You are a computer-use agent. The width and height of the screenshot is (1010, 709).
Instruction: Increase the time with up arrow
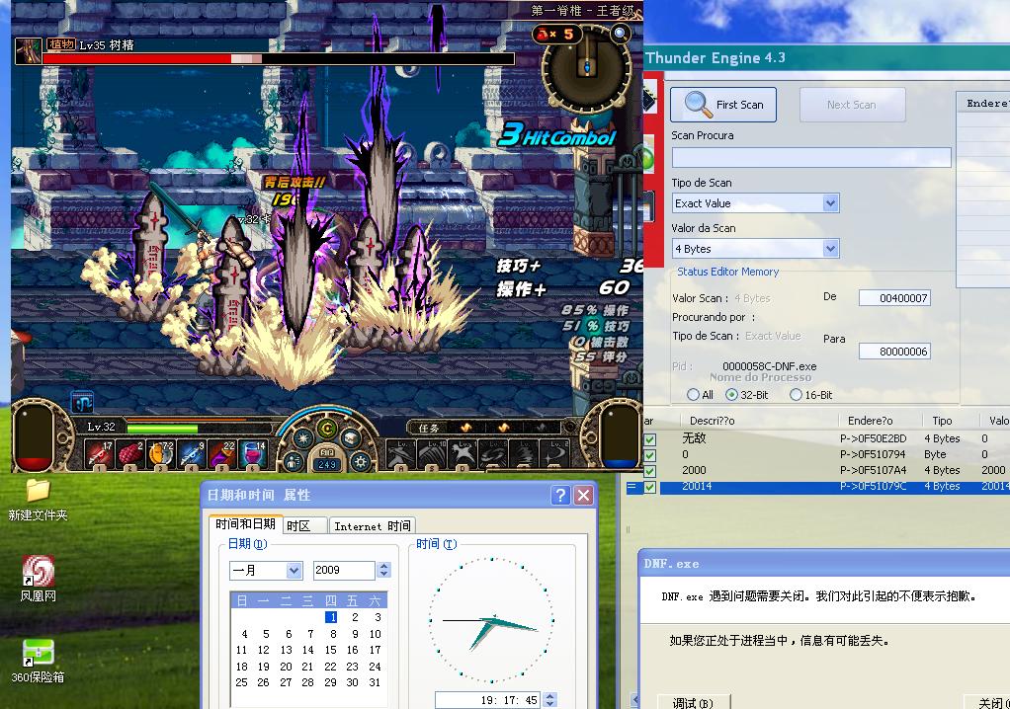550,696
